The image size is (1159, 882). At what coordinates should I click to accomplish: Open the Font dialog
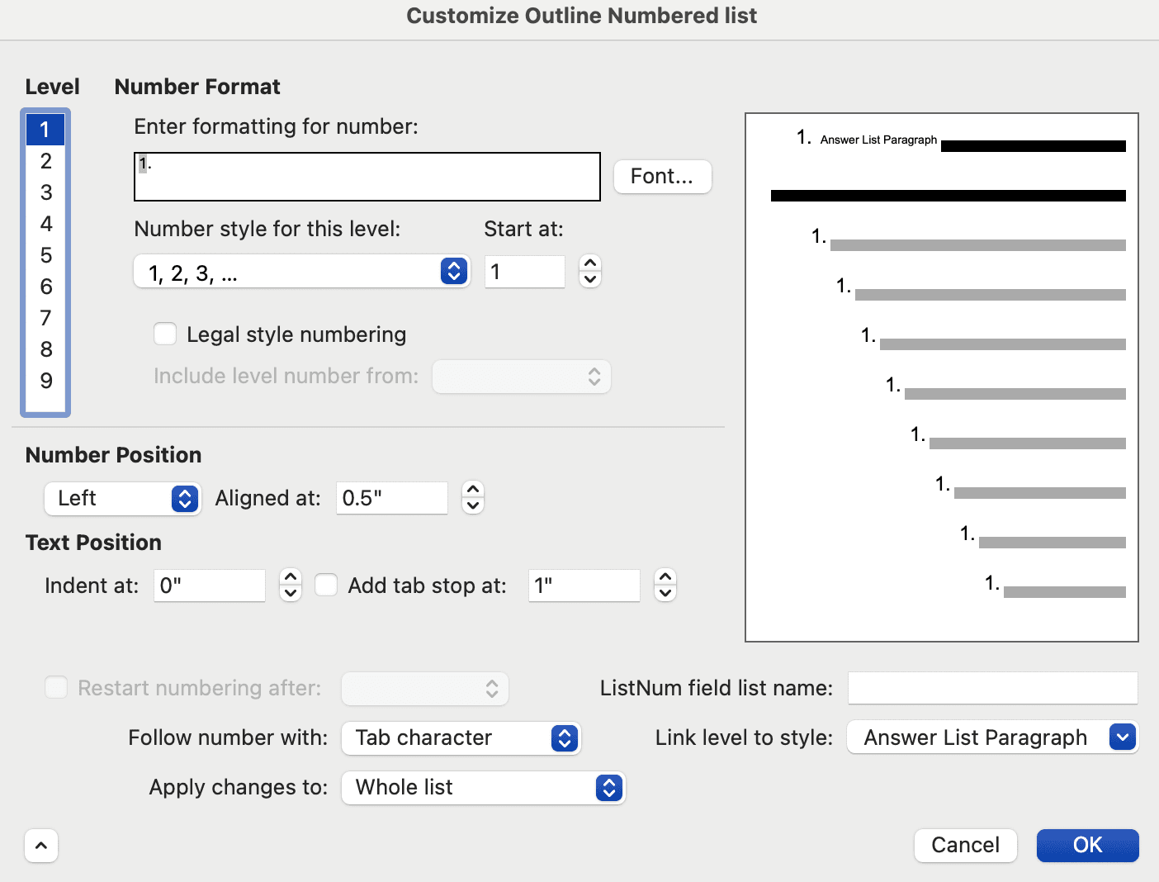(661, 176)
